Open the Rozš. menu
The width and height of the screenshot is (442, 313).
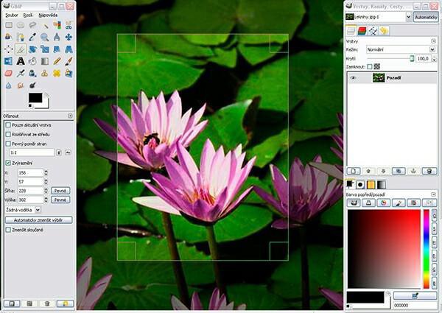(28, 15)
